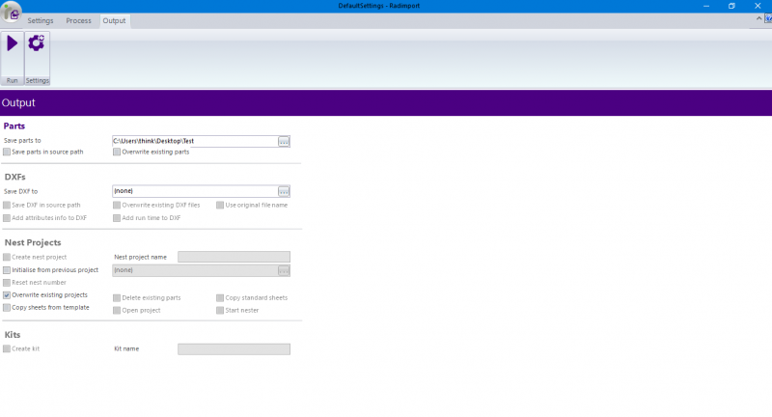Open the Process tab

tap(78, 20)
